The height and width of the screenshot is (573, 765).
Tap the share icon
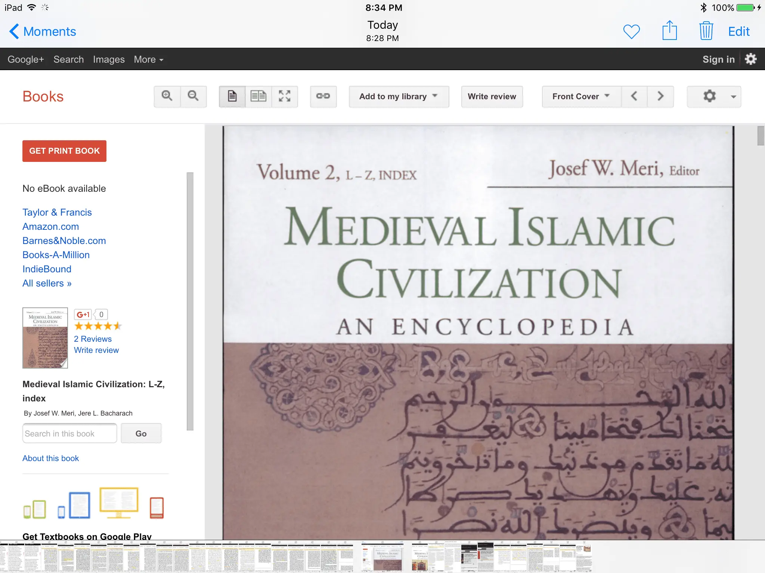click(669, 31)
